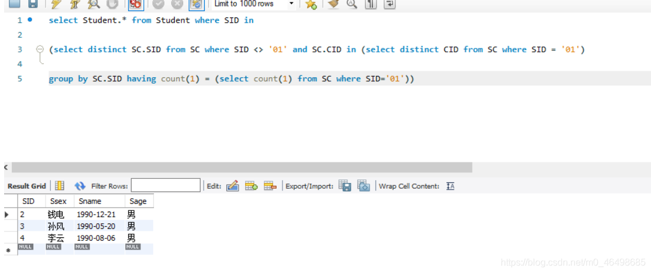Select the date cell 1990-08-06
The width and height of the screenshot is (651, 273).
[x=99, y=238]
